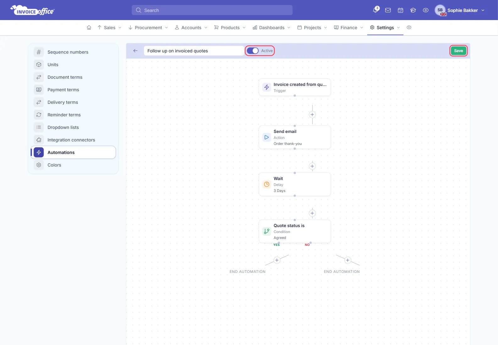The height and width of the screenshot is (345, 498).
Task: Add step after Send email node
Action: pos(312,166)
